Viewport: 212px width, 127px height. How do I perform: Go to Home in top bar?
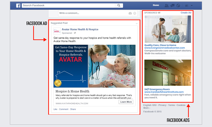[156, 5]
